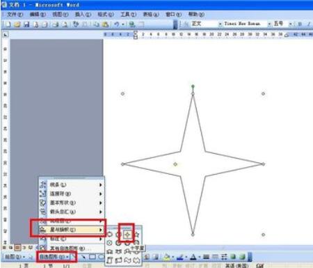Screen dimensions: 313x268
Task: Click the 3-D Style green icon
Action: (242, 257)
